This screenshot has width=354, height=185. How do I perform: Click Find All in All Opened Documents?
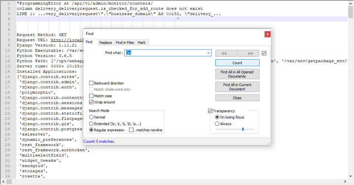tap(237, 74)
